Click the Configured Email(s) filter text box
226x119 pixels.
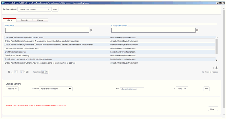coord(154,31)
